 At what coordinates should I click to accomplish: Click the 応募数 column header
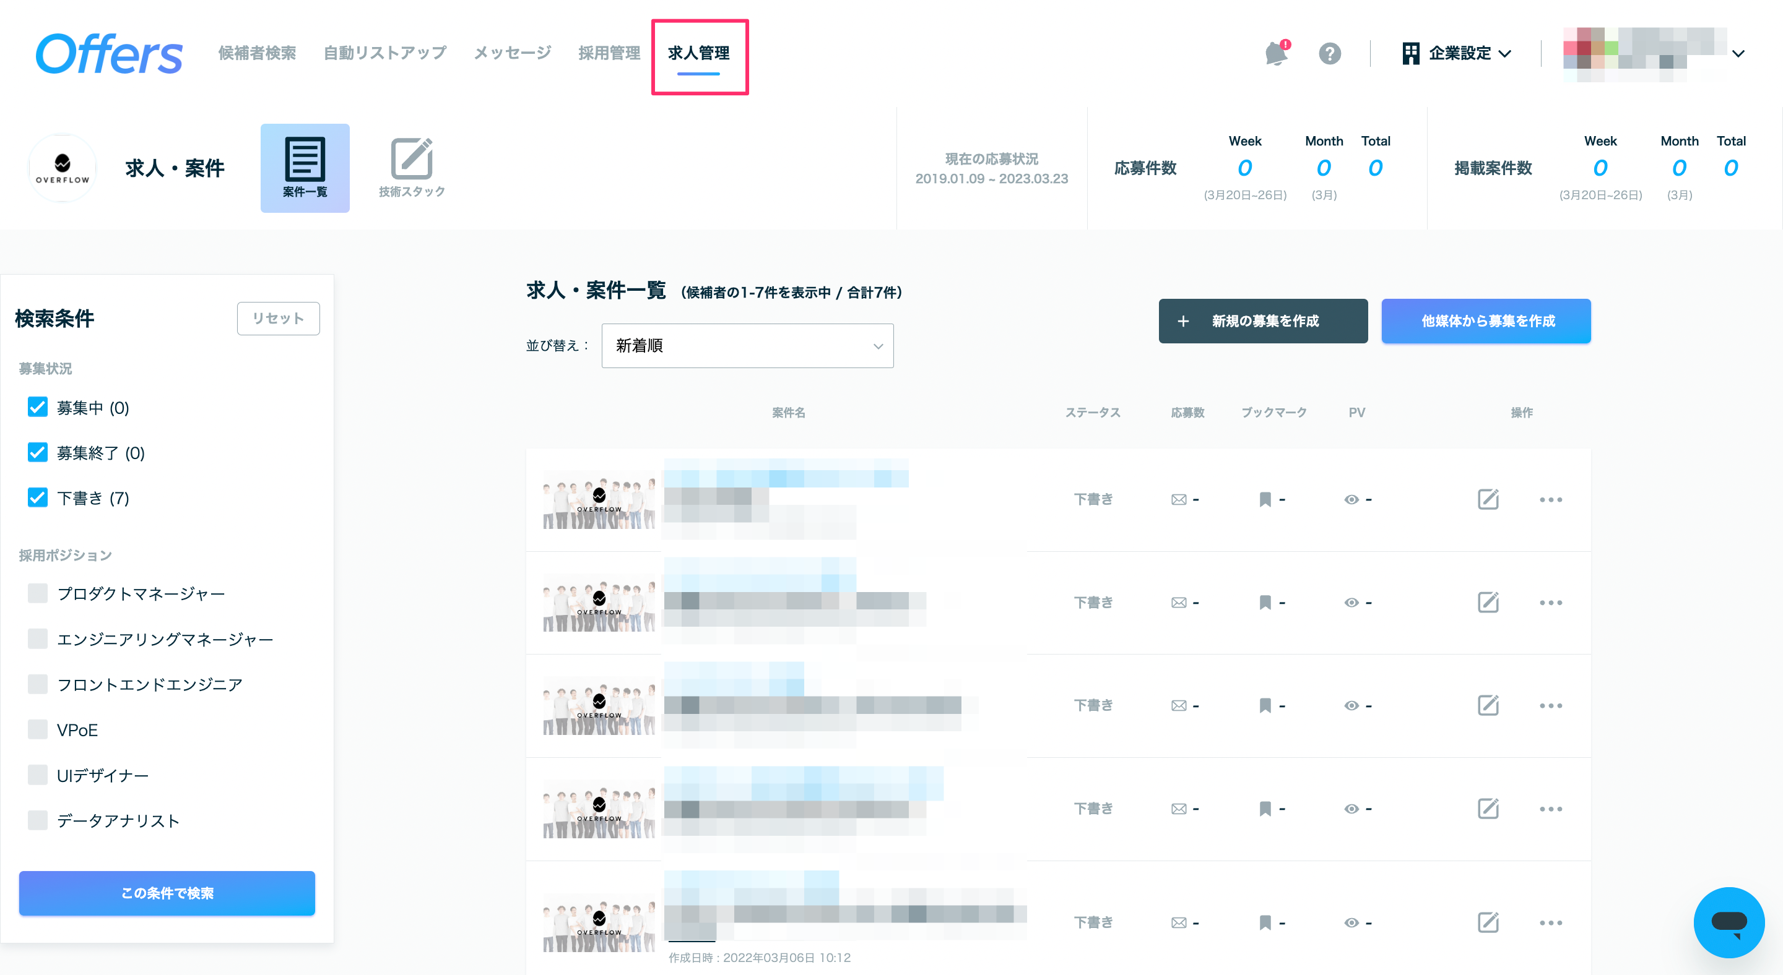(1187, 412)
